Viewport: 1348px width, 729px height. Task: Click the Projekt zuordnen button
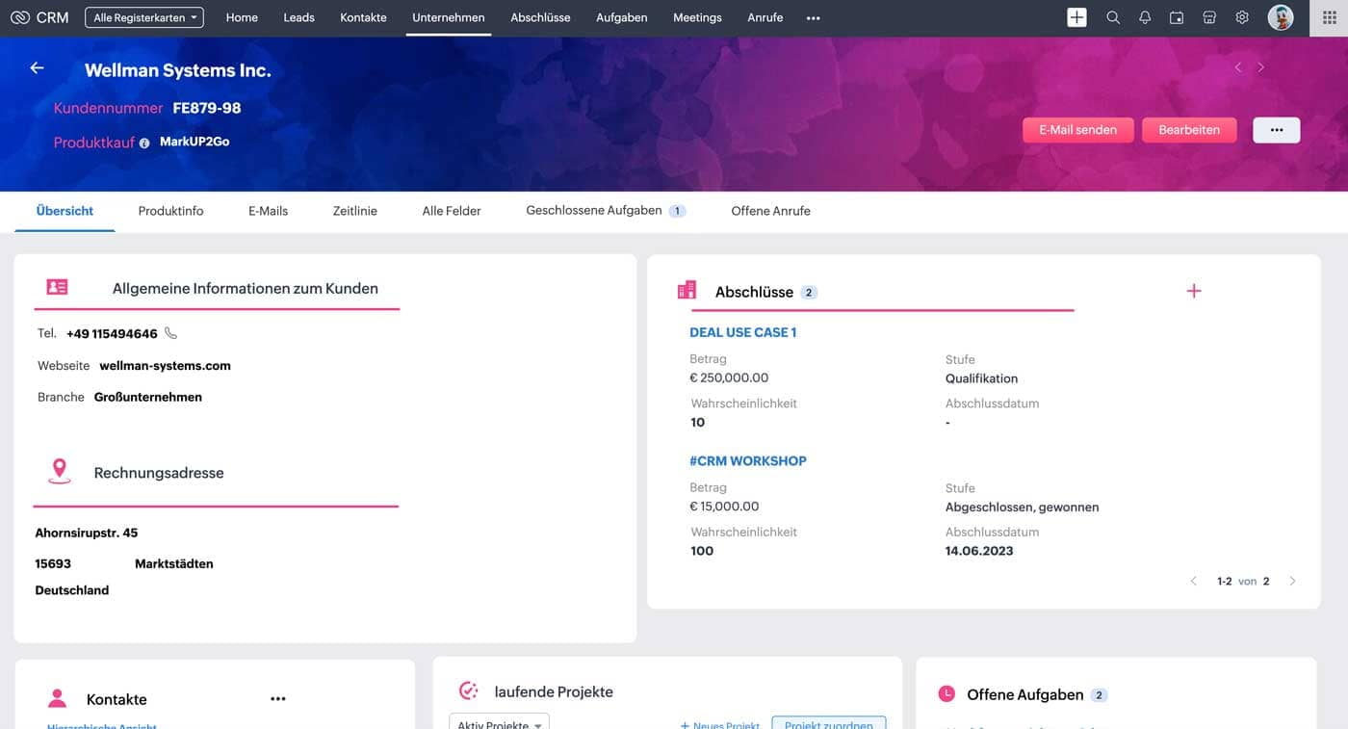point(829,724)
